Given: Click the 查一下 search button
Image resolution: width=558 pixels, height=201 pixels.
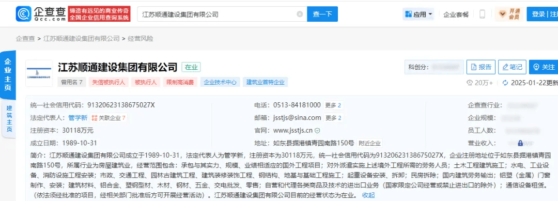Looking at the screenshot, I should click(x=322, y=14).
